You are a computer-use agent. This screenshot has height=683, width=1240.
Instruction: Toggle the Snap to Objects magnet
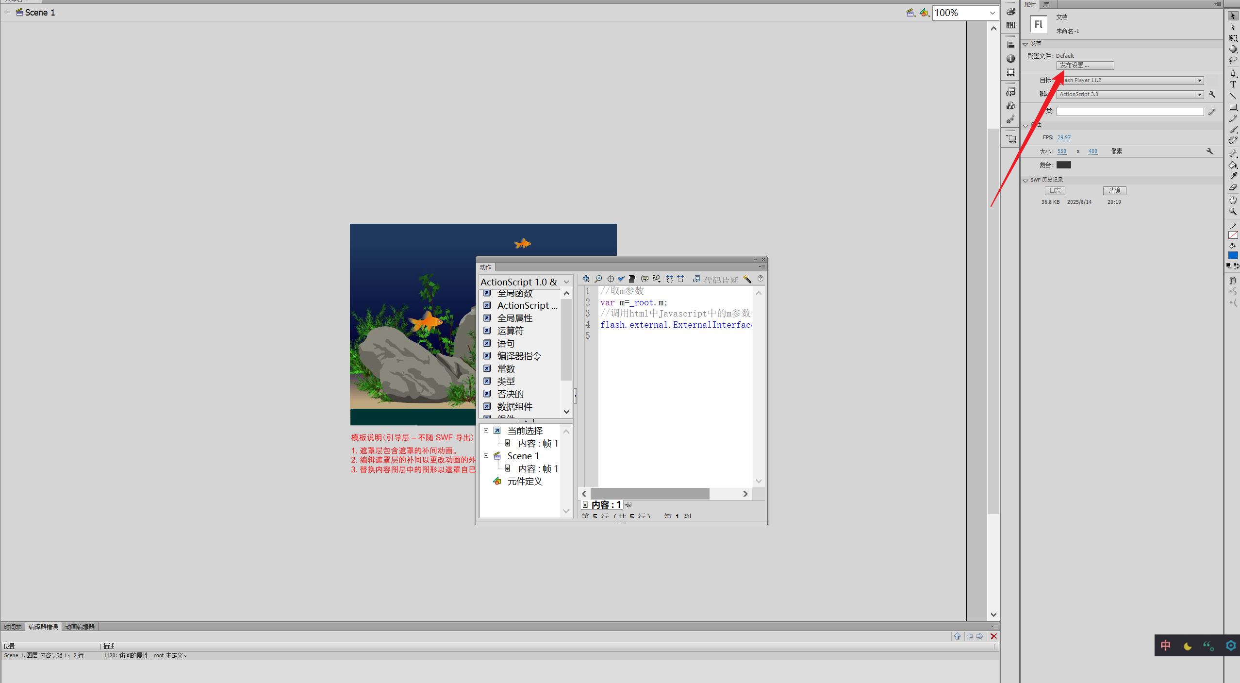(x=1233, y=280)
